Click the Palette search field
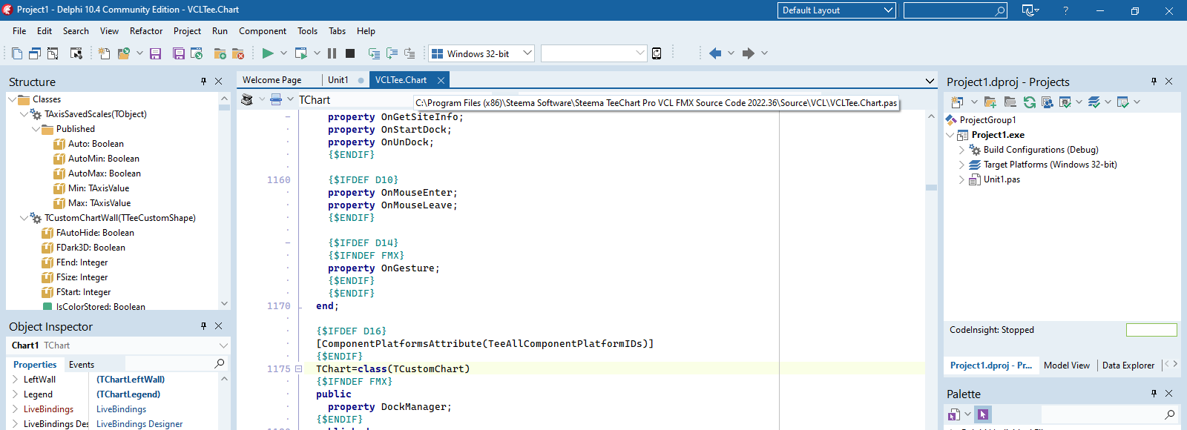Image resolution: width=1187 pixels, height=430 pixels. click(x=1108, y=414)
